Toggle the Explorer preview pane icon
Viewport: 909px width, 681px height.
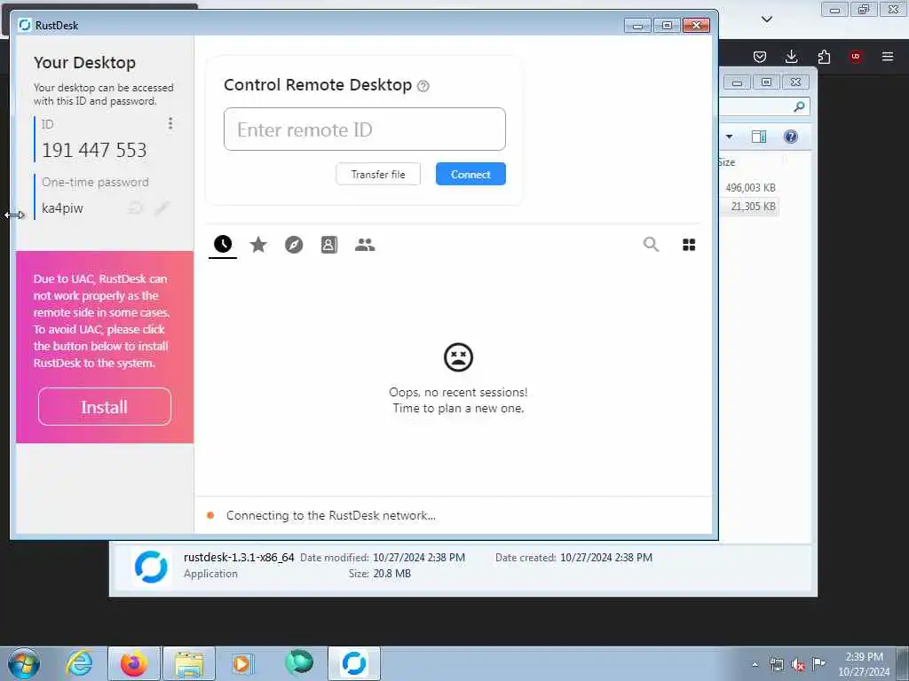point(759,137)
